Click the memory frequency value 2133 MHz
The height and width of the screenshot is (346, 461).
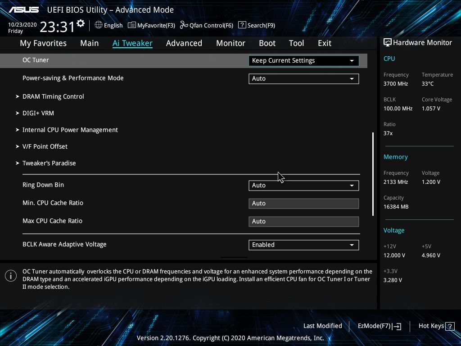tap(395, 182)
